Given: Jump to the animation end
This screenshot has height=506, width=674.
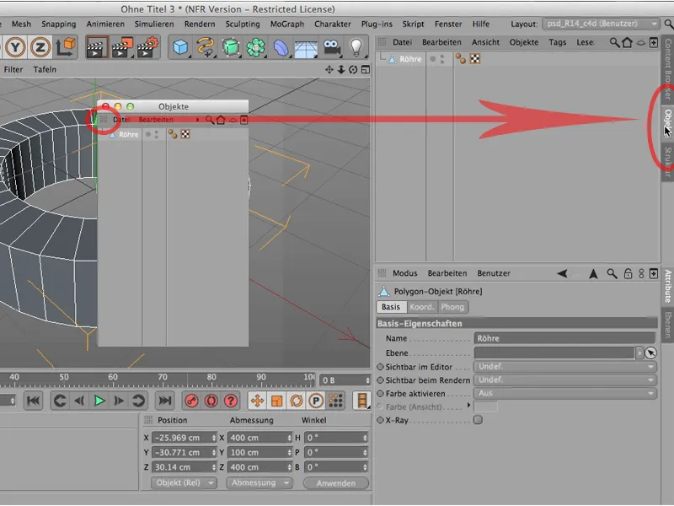Looking at the screenshot, I should 164,401.
